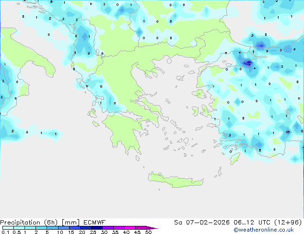The width and height of the screenshot is (304, 234).
Task: Click the '0.1' legend scale label
Action: [x=5, y=232]
